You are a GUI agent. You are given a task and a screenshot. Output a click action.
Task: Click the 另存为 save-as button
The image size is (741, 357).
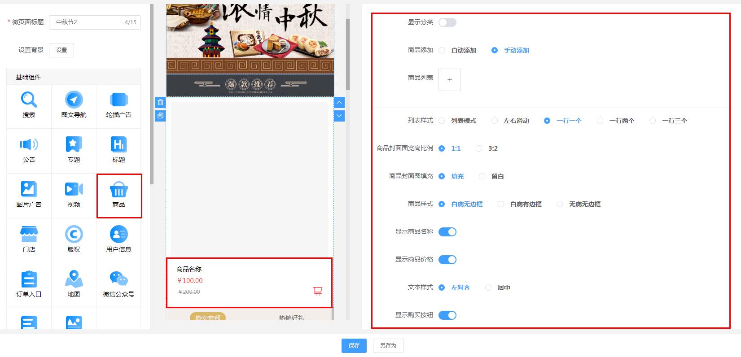[388, 346]
